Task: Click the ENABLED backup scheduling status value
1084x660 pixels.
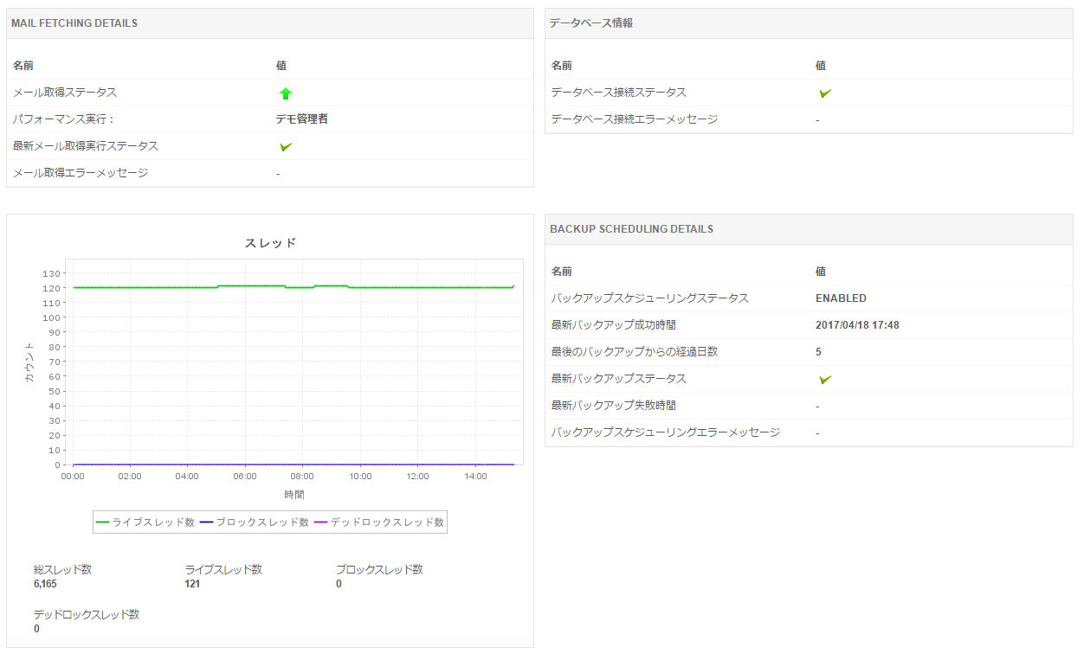Action: pos(841,298)
